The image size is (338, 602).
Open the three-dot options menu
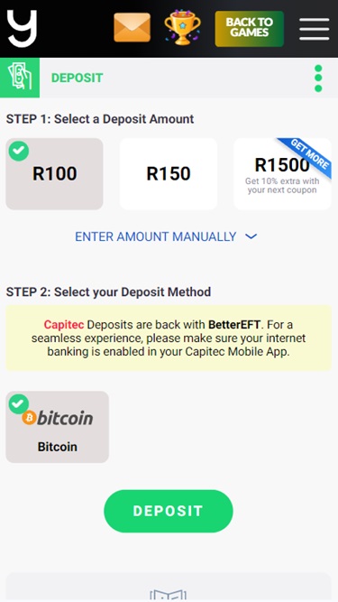(x=318, y=79)
